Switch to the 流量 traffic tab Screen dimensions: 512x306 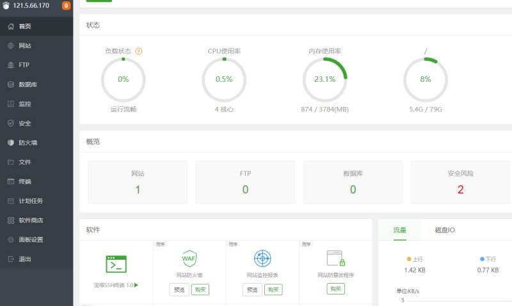399,230
